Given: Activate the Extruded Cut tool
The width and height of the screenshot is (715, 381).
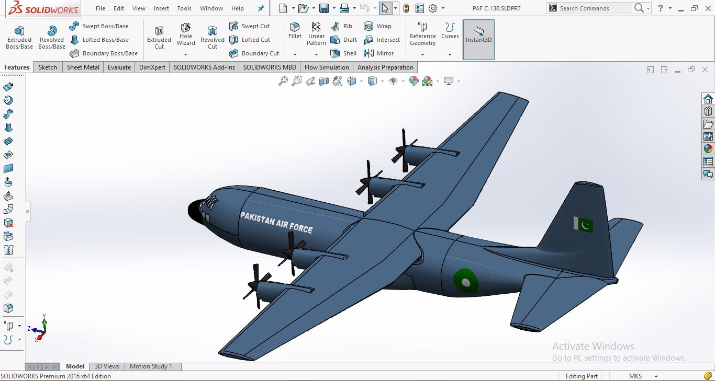Looking at the screenshot, I should (159, 38).
